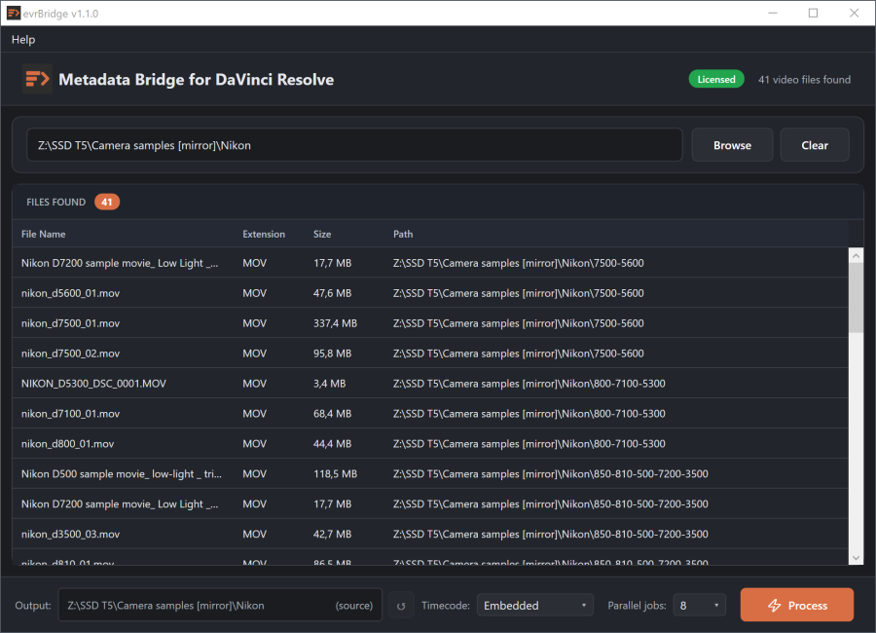876x633 pixels.
Task: Click the Clear button
Action: tap(815, 145)
